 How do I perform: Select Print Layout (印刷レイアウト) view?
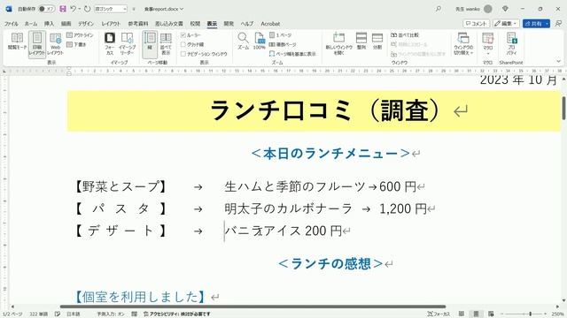click(x=37, y=44)
